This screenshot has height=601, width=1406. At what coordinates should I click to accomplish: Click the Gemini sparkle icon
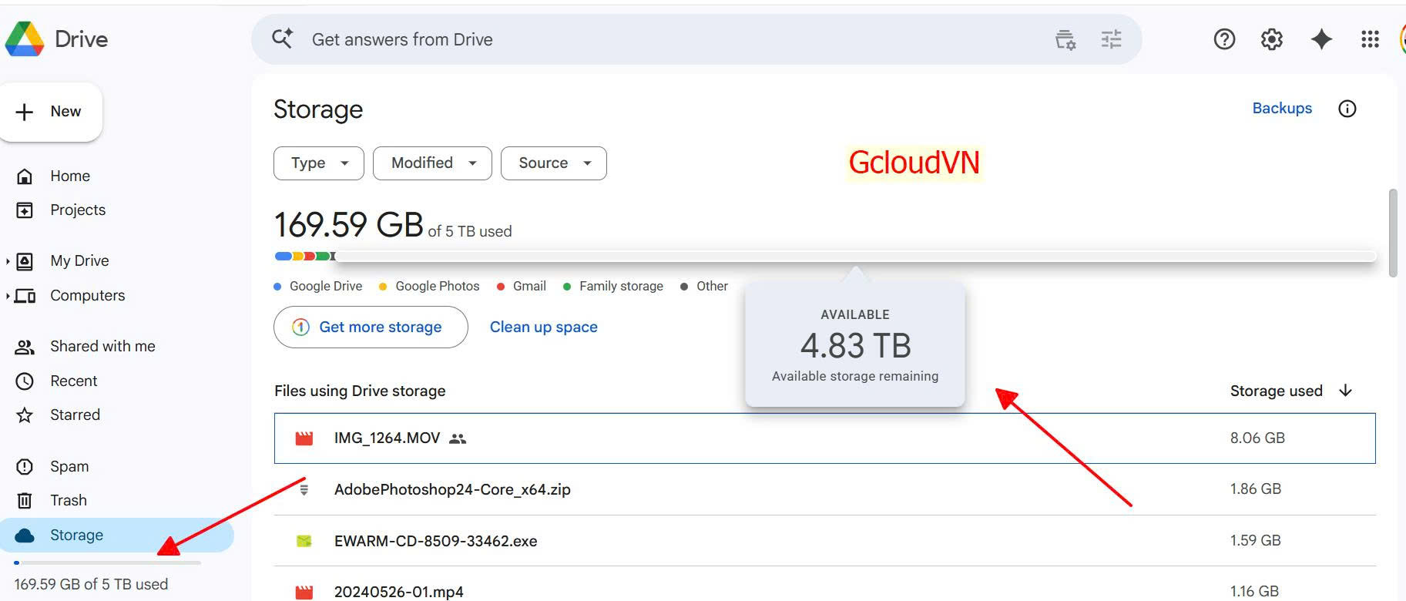point(1321,39)
